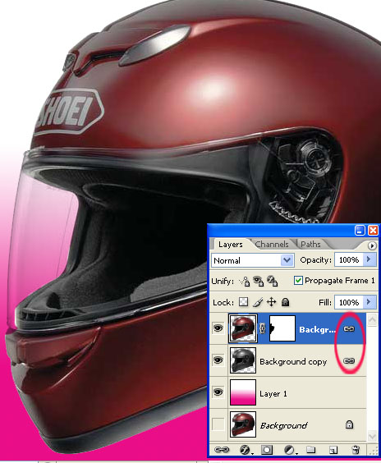This screenshot has width=381, height=463.
Task: Select the layer mask thumbnail
Action: point(282,328)
